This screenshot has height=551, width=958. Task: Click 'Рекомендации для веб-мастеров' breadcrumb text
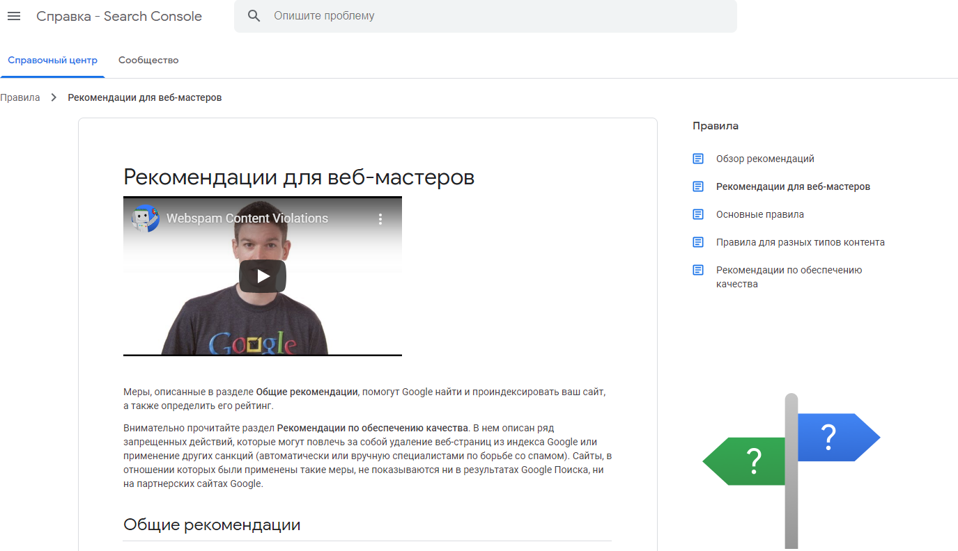coord(145,97)
